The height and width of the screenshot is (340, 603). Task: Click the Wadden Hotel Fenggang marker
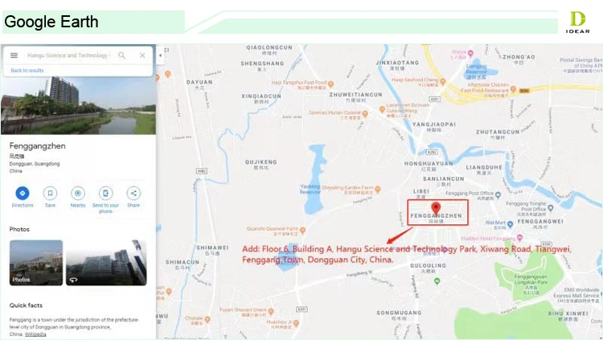[x=520, y=238]
